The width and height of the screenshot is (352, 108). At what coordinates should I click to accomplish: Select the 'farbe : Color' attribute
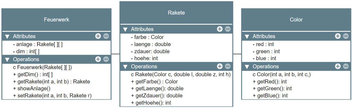(147, 37)
